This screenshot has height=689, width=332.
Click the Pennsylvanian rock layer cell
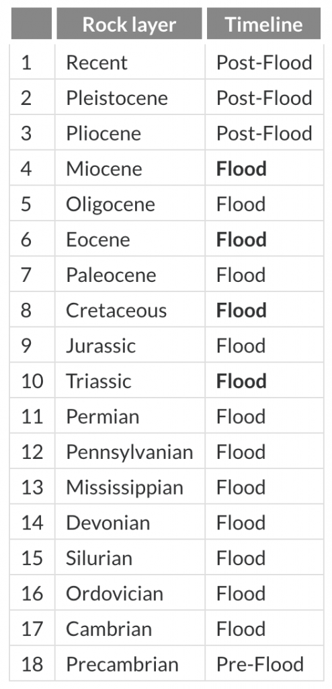point(130,451)
